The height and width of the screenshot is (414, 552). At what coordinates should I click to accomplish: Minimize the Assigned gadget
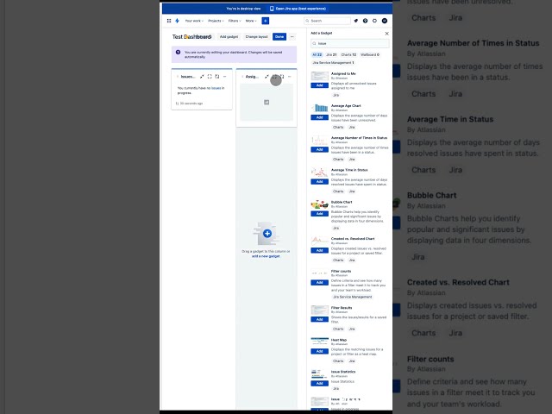pos(267,77)
